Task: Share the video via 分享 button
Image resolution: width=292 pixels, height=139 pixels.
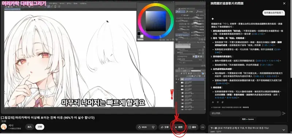Action: pos(165,127)
